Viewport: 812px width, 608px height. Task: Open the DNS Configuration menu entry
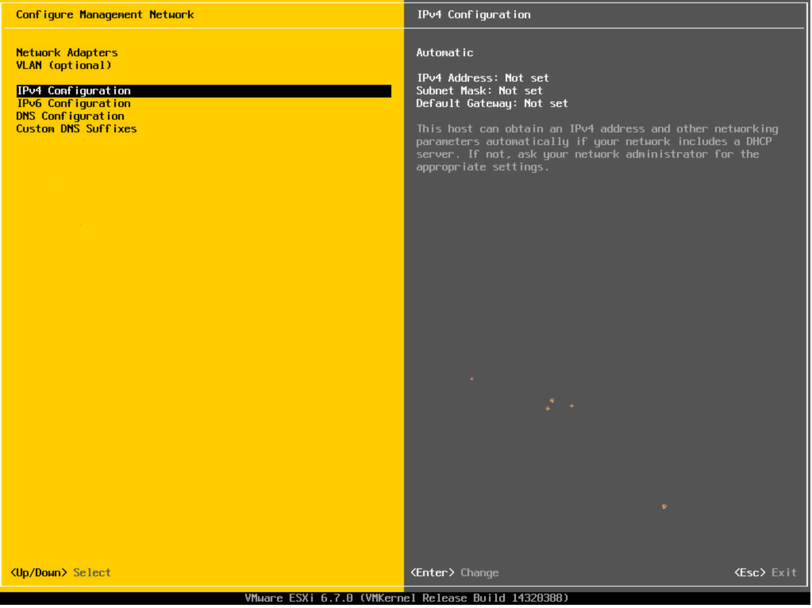coord(70,116)
